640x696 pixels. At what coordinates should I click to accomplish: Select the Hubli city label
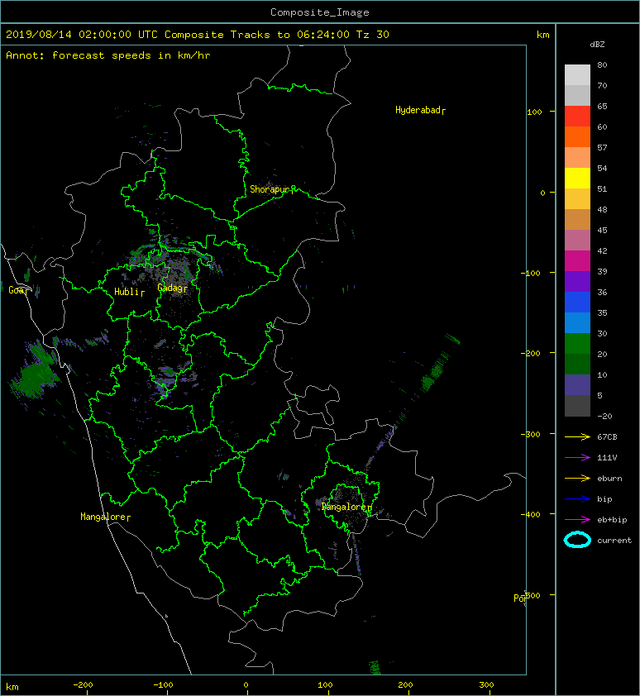click(127, 292)
